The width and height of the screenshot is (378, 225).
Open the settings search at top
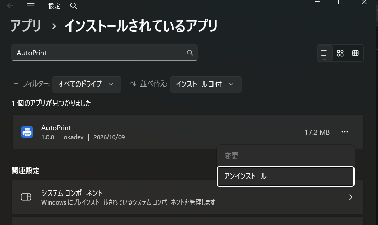[74, 6]
